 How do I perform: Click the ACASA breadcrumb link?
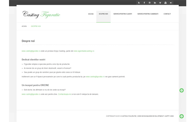(24, 26)
